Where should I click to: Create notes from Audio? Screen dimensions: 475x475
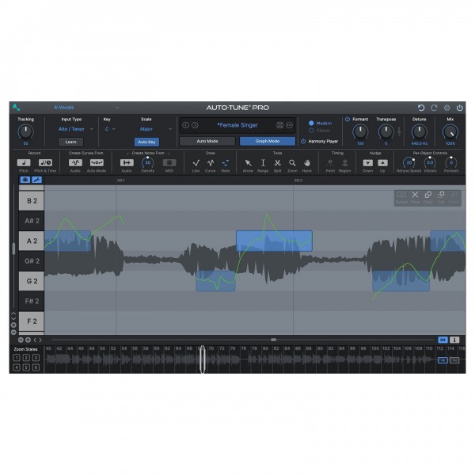(127, 162)
